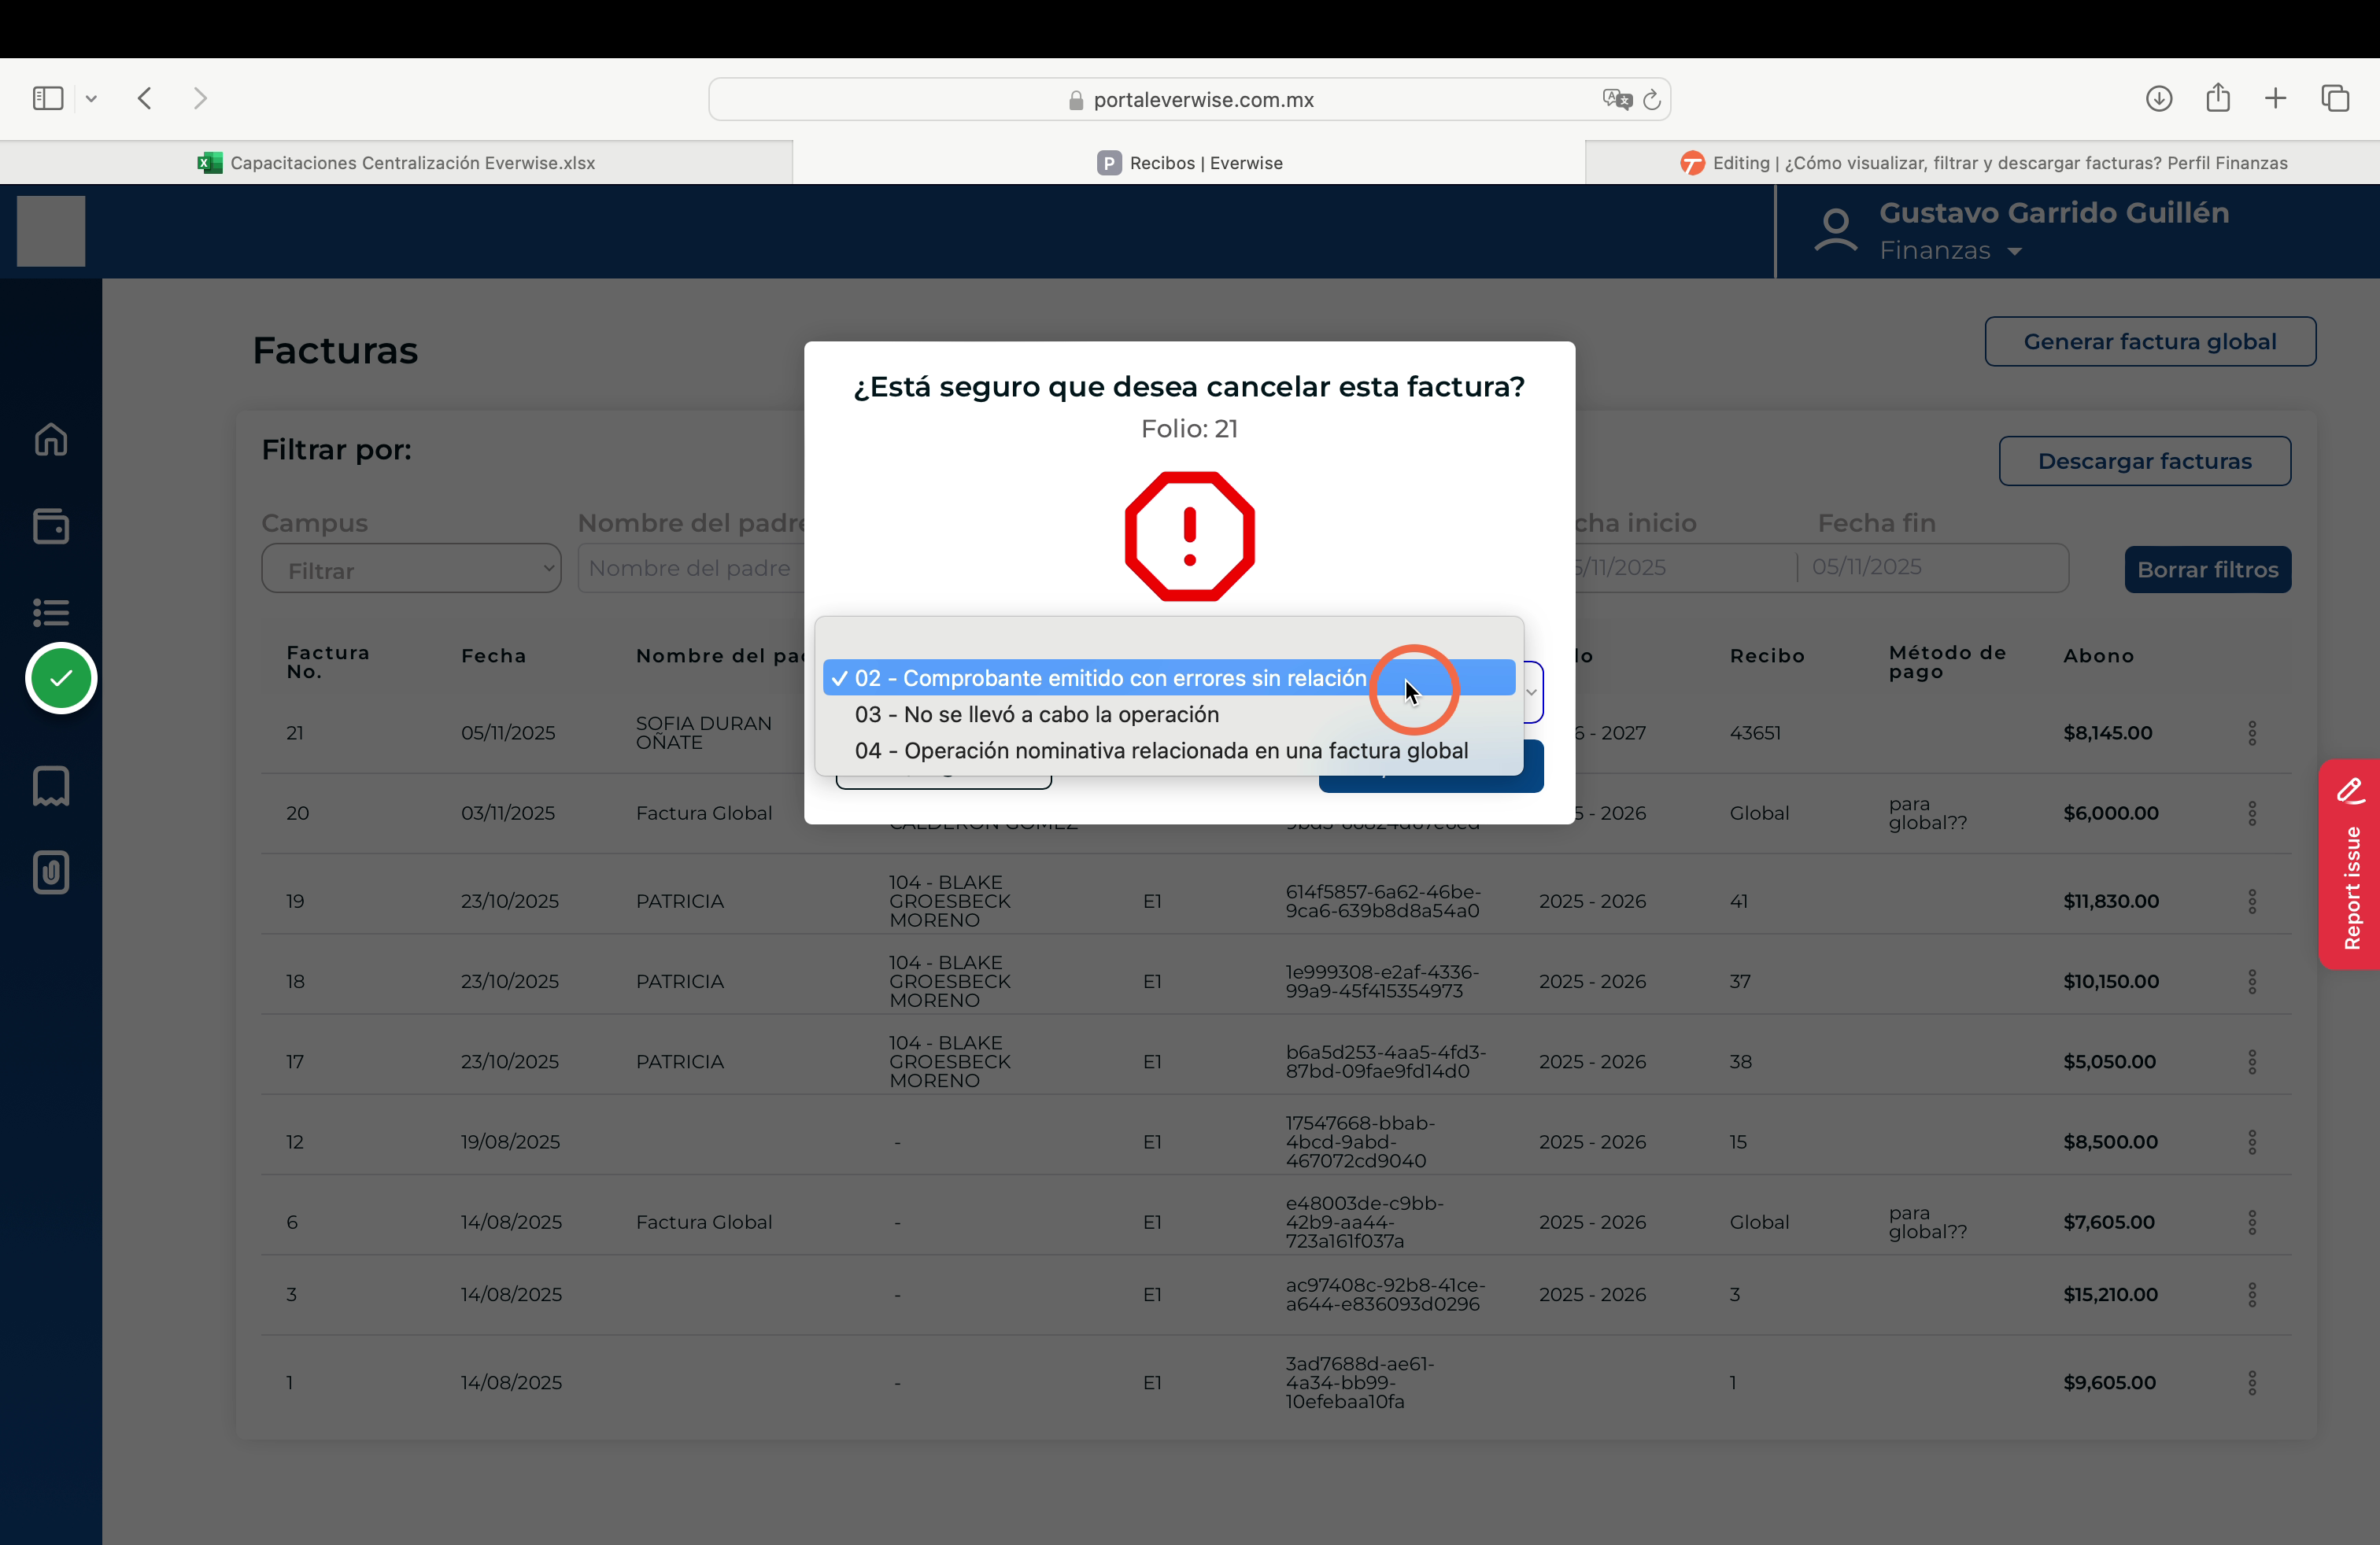
Task: Open the paperclip attachment sidebar icon
Action: coord(51,872)
